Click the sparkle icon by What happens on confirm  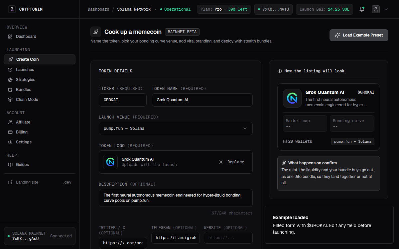(284, 163)
